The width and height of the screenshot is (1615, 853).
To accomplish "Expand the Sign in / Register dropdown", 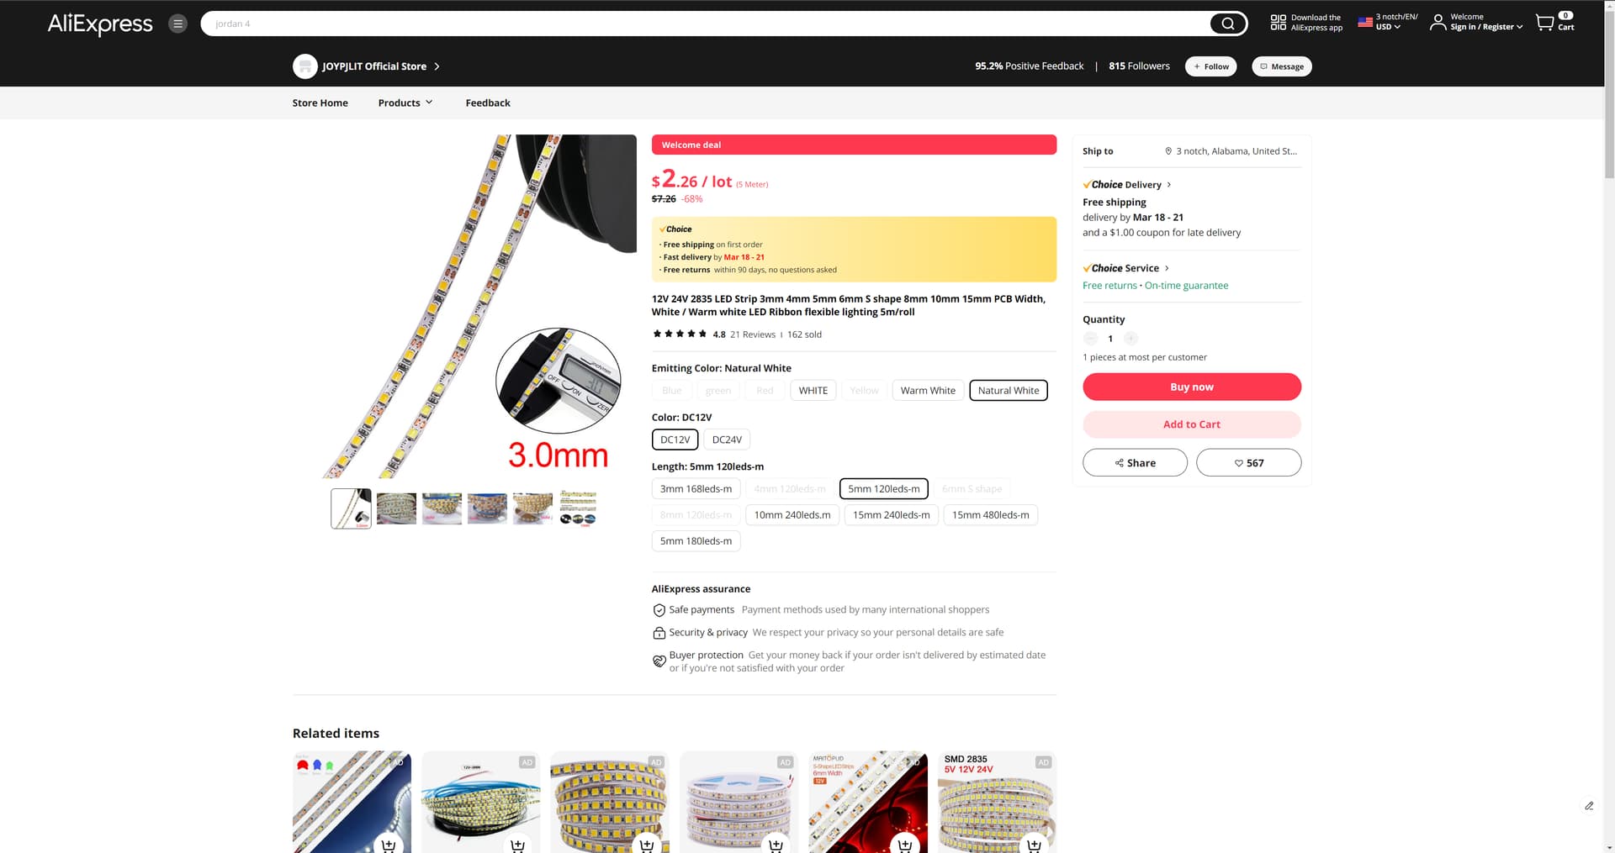I will [1485, 27].
